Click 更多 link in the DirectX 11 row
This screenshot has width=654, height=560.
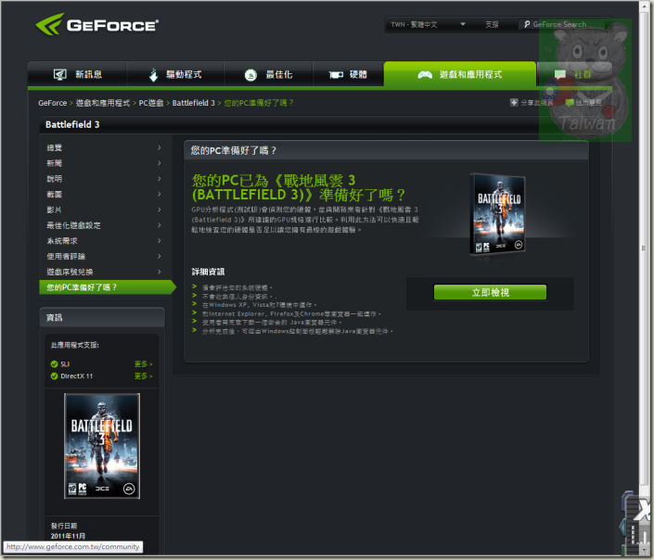143,376
